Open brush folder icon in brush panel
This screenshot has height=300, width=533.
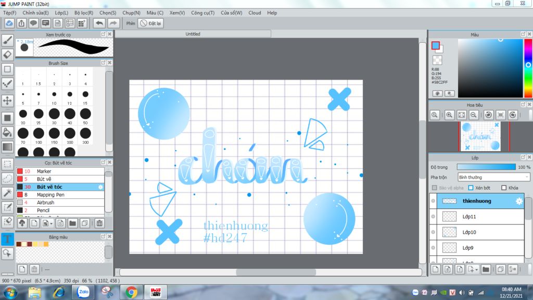click(72, 223)
